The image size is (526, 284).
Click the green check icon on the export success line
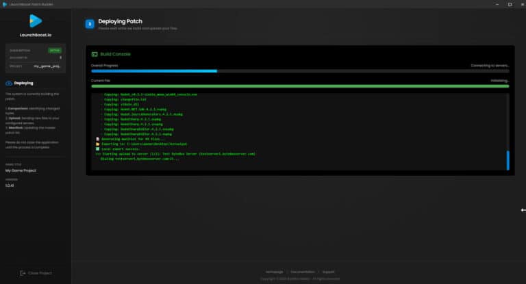(98, 149)
